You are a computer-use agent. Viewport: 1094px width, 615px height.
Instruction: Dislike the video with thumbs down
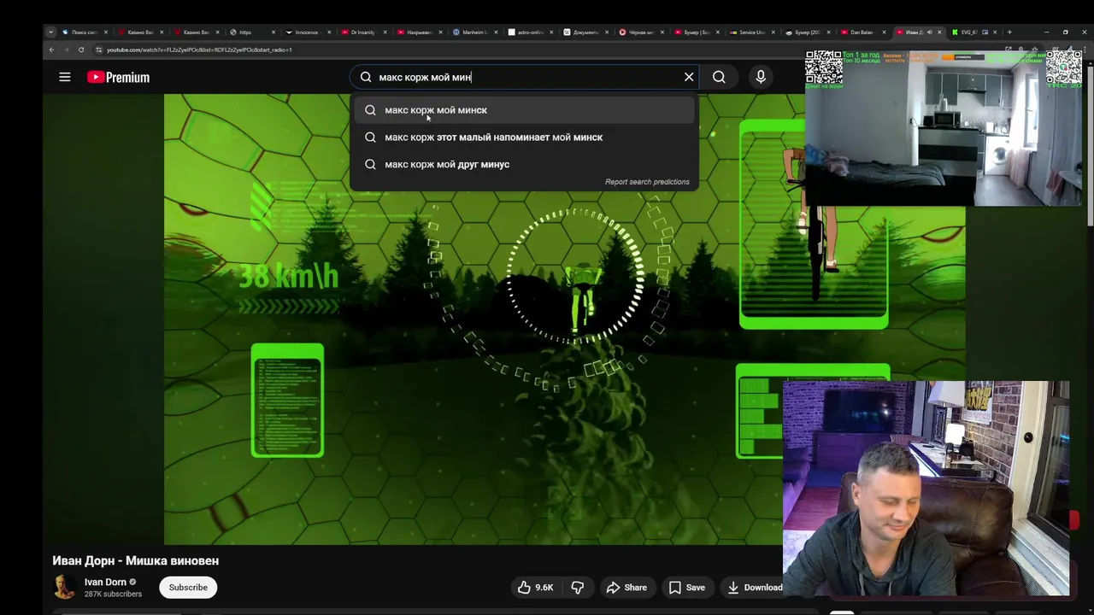578,588
